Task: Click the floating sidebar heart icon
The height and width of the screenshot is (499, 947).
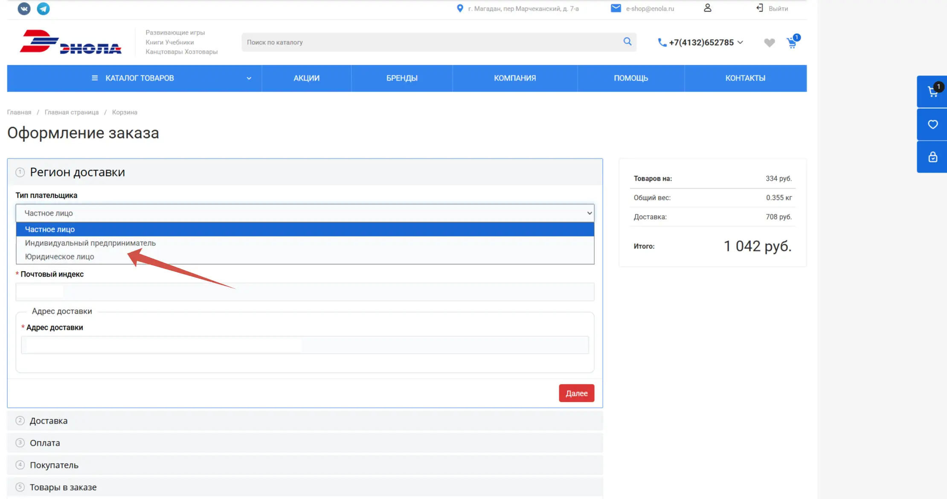Action: coord(932,124)
